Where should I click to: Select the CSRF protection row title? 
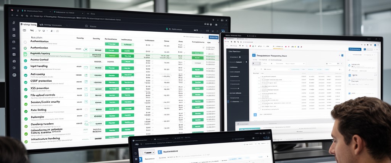[x=41, y=81]
